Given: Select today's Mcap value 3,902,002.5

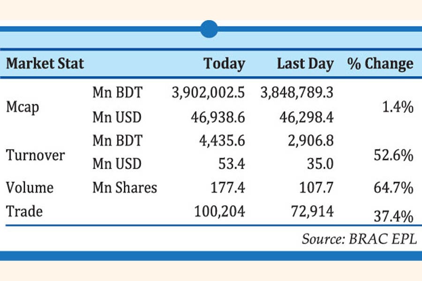Looking at the screenshot, I should (208, 93).
